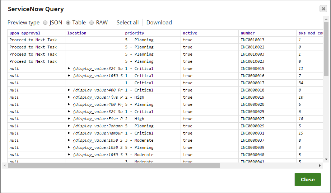Click the 'Five P' location text for INC0000027
Image resolution: width=331 pixels, height=193 pixels.
115,119
